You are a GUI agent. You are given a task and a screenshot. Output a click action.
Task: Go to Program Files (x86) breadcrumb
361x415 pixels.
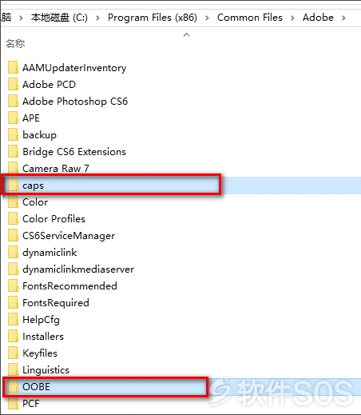(153, 18)
